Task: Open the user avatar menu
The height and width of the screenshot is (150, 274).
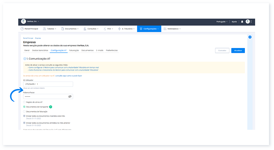Action: point(248,21)
